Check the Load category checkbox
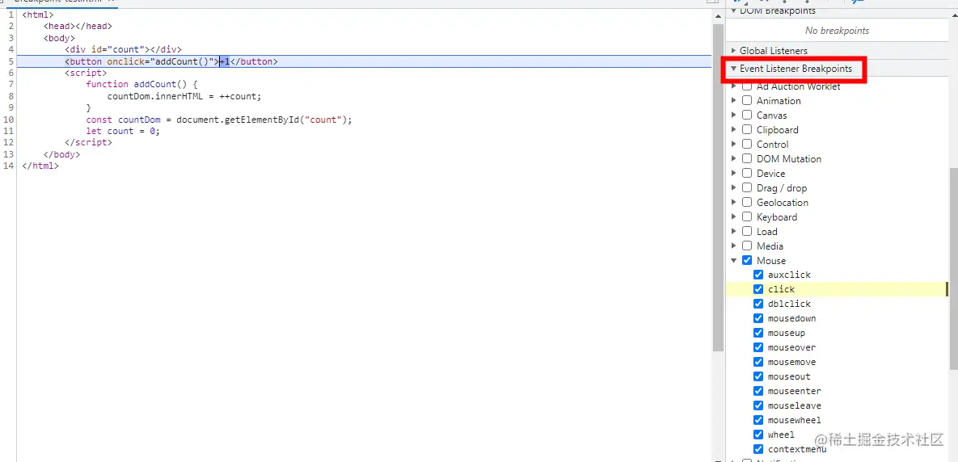Screen dimensions: 958x462 [747, 231]
